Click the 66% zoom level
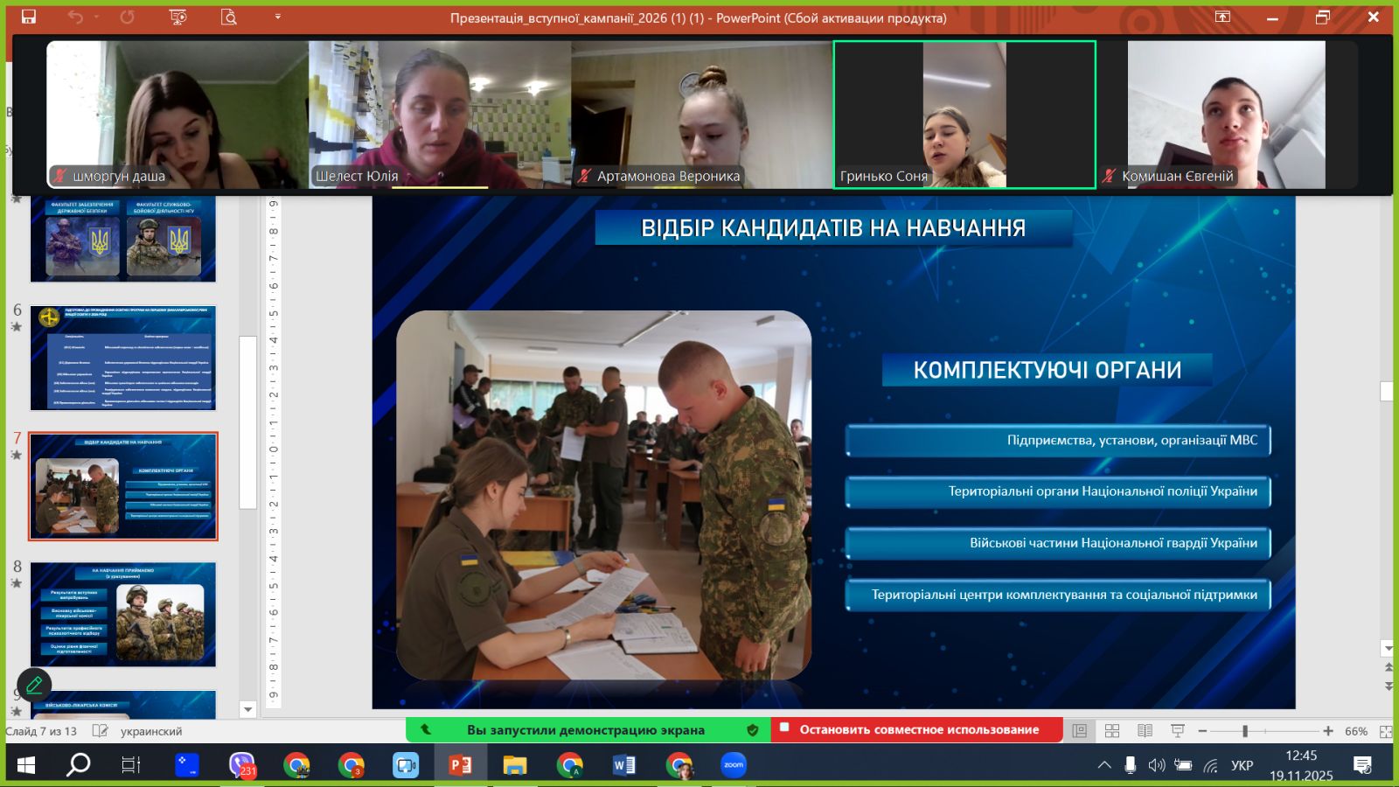Viewport: 1399px width, 787px height. [1356, 731]
